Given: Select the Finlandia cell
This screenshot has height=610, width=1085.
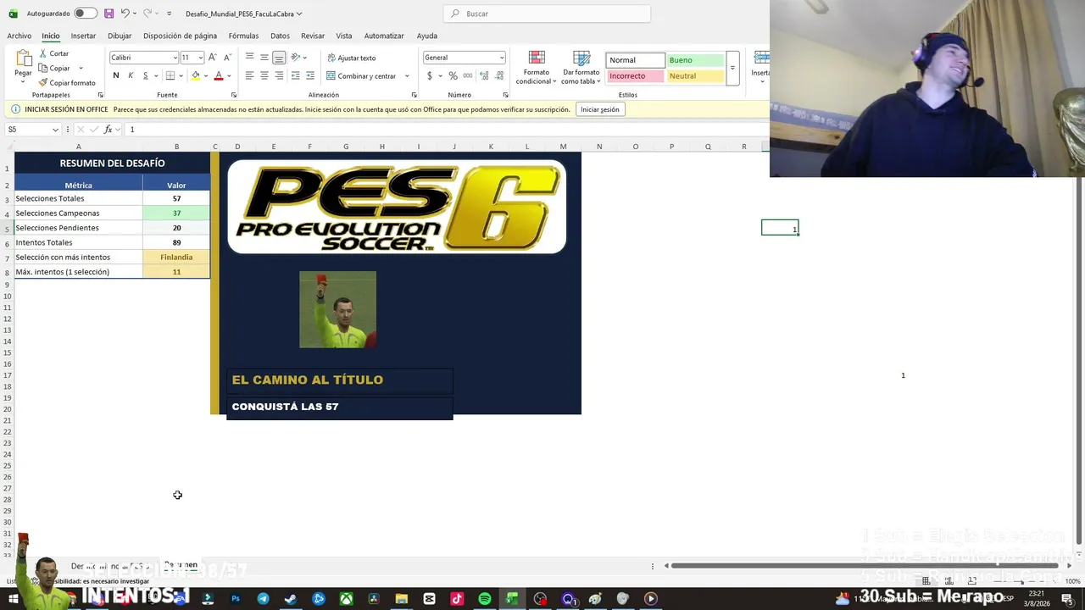Looking at the screenshot, I should tap(176, 257).
